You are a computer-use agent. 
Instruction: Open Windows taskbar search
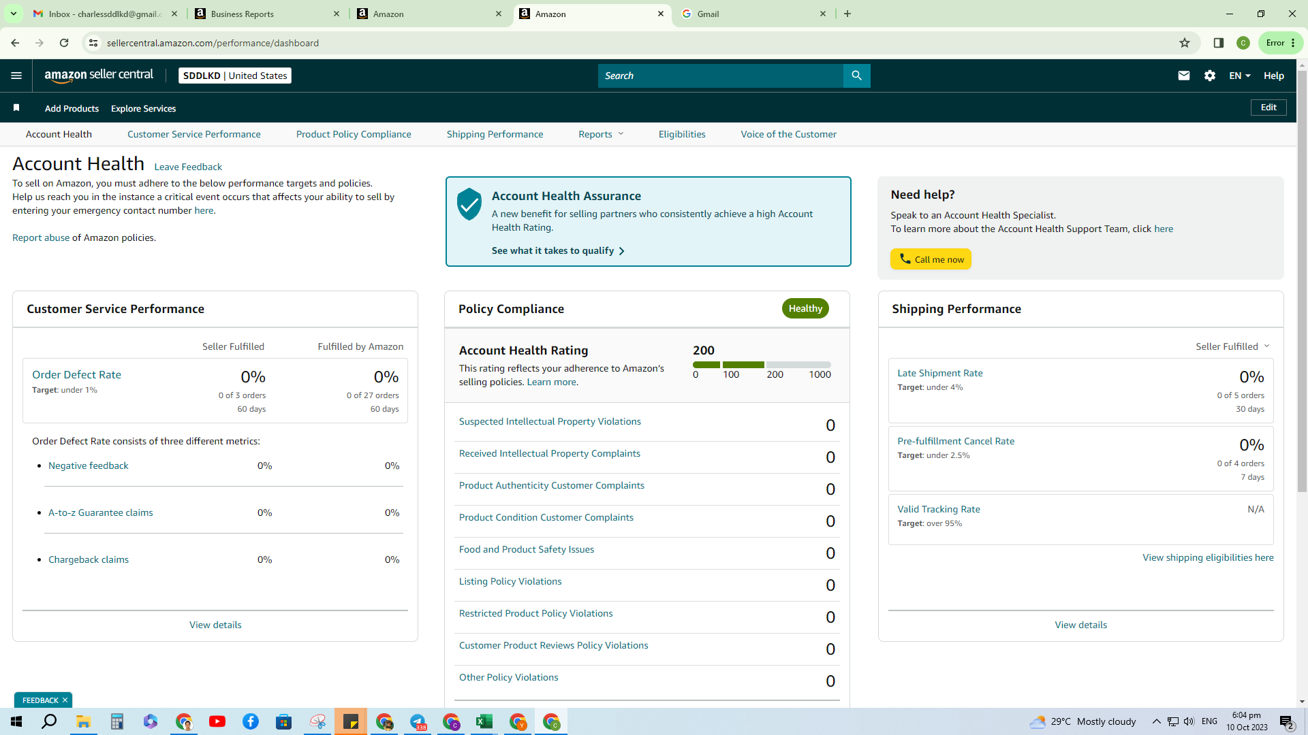[49, 721]
